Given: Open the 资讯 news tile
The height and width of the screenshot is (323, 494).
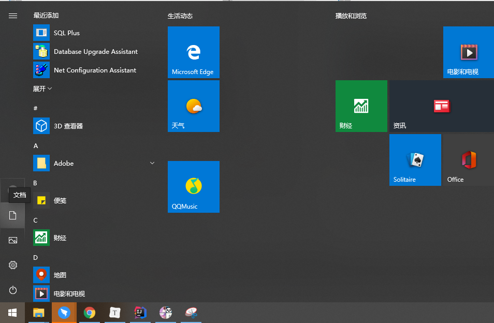Looking at the screenshot, I should coord(442,106).
